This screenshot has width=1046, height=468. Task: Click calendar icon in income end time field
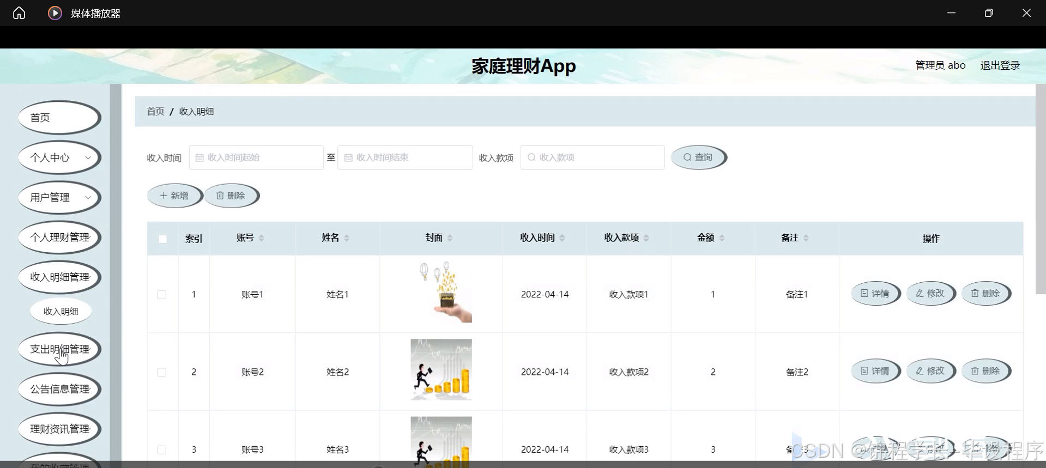pyautogui.click(x=348, y=157)
